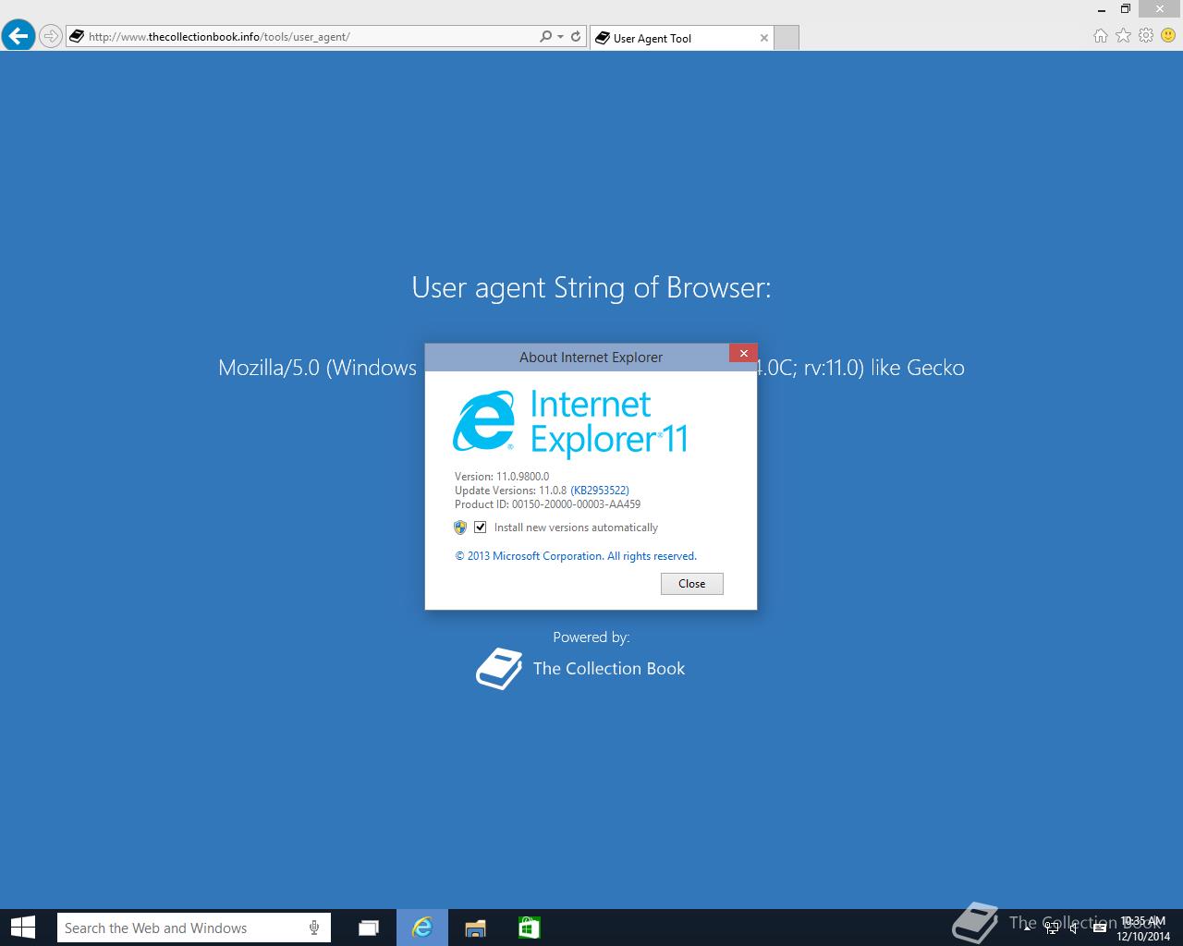Uncheck Install new versions automatically
This screenshot has height=946, width=1183.
(x=480, y=528)
